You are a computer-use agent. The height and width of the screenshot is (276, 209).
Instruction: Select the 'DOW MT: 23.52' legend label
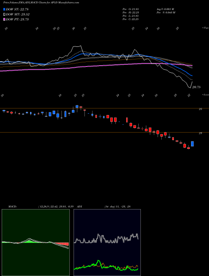tap(18, 15)
